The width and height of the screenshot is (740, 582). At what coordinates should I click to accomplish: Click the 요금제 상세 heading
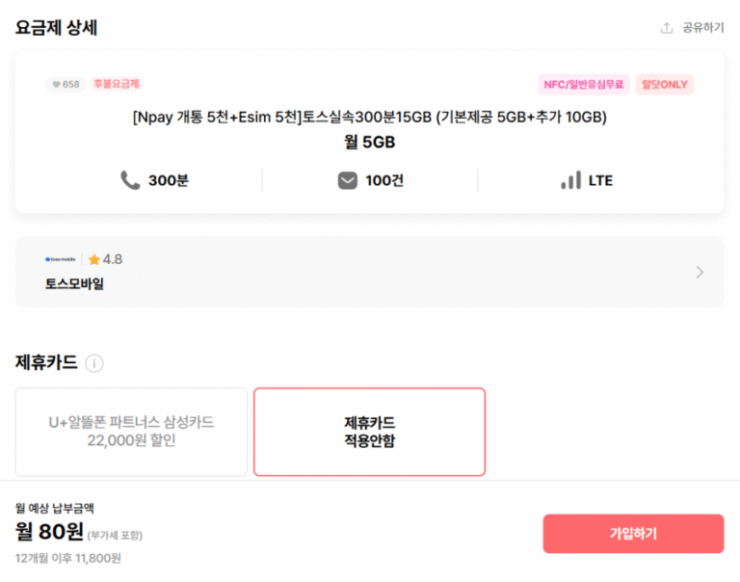click(x=56, y=28)
